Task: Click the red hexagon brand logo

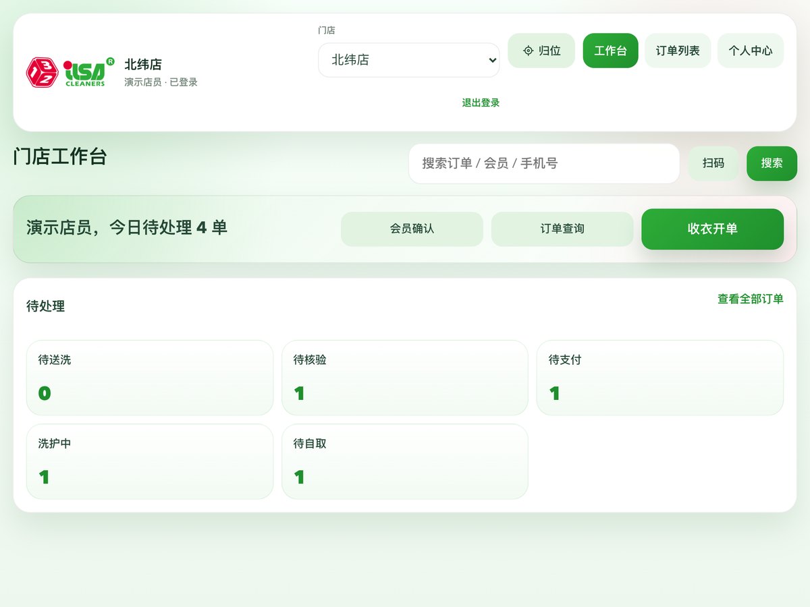Action: pyautogui.click(x=42, y=72)
